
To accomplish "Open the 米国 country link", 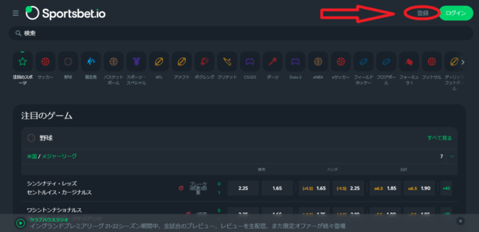I will [x=32, y=156].
